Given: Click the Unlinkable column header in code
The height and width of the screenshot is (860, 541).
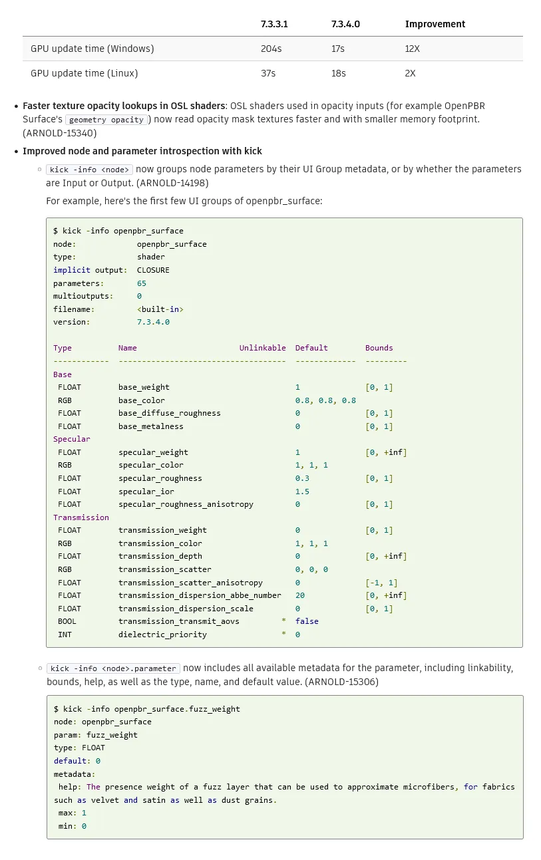Looking at the screenshot, I should 263,348.
